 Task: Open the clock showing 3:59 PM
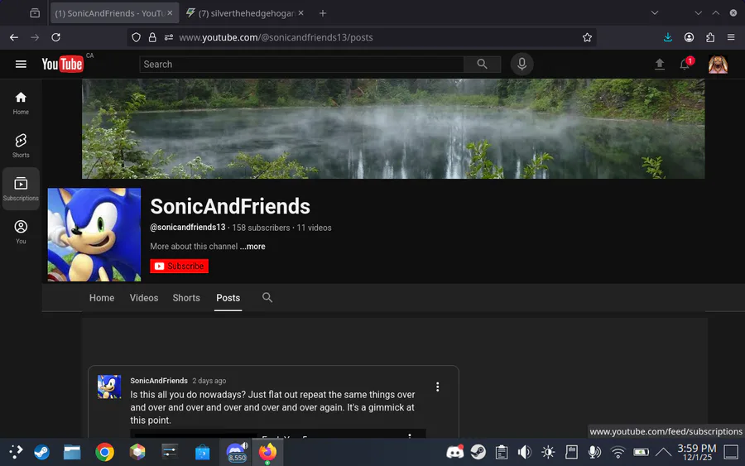point(696,452)
